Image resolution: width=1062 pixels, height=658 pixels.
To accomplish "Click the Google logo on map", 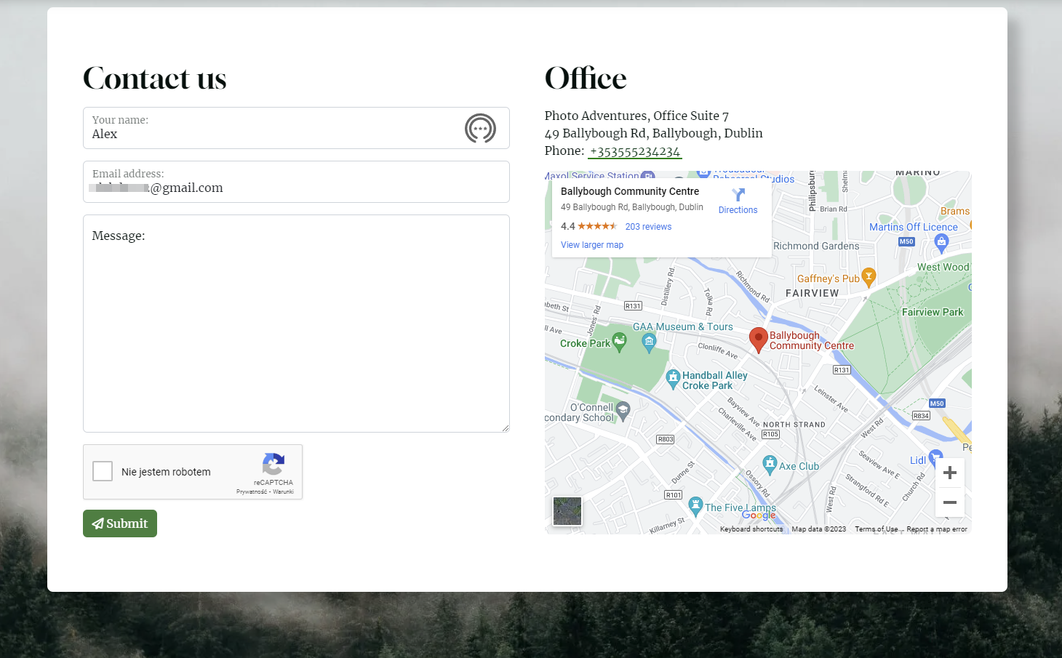I will (x=759, y=515).
